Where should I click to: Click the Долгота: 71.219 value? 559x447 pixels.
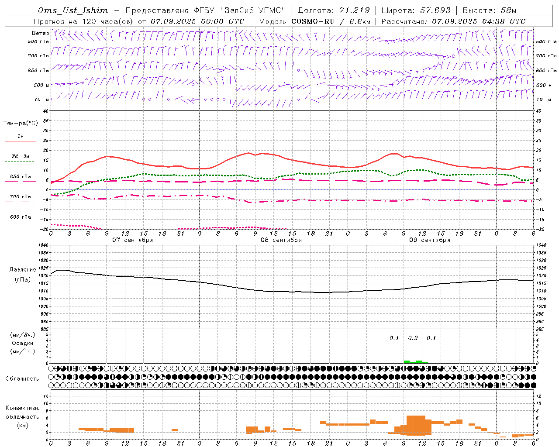pyautogui.click(x=334, y=10)
